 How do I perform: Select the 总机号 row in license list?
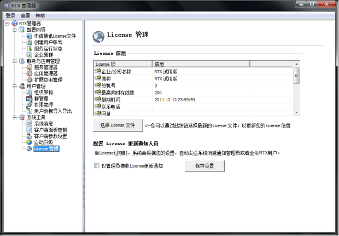pos(194,85)
